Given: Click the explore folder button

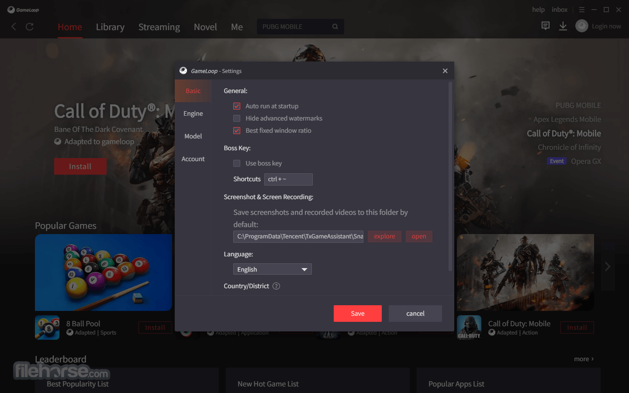Looking at the screenshot, I should (x=384, y=236).
